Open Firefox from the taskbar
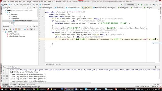The height and width of the screenshot is (91, 162). (48, 89)
